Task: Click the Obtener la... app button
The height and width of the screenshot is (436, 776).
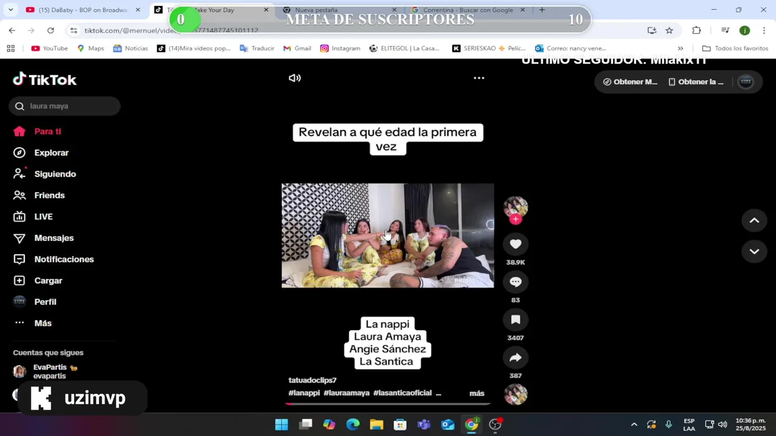Action: tap(696, 82)
